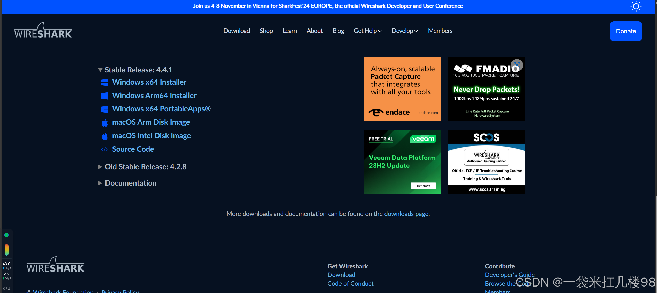Click the SharkFest'24 EUROPE announcement banner
Image resolution: width=657 pixels, height=293 pixels.
tap(328, 6)
